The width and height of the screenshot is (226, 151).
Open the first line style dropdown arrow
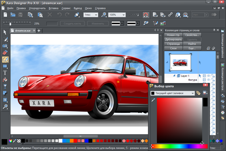[122, 23]
